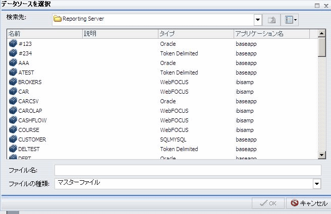This screenshot has height=214, width=331.
Task: Click Token Delimited type in DELTEST row
Action: click(179, 149)
